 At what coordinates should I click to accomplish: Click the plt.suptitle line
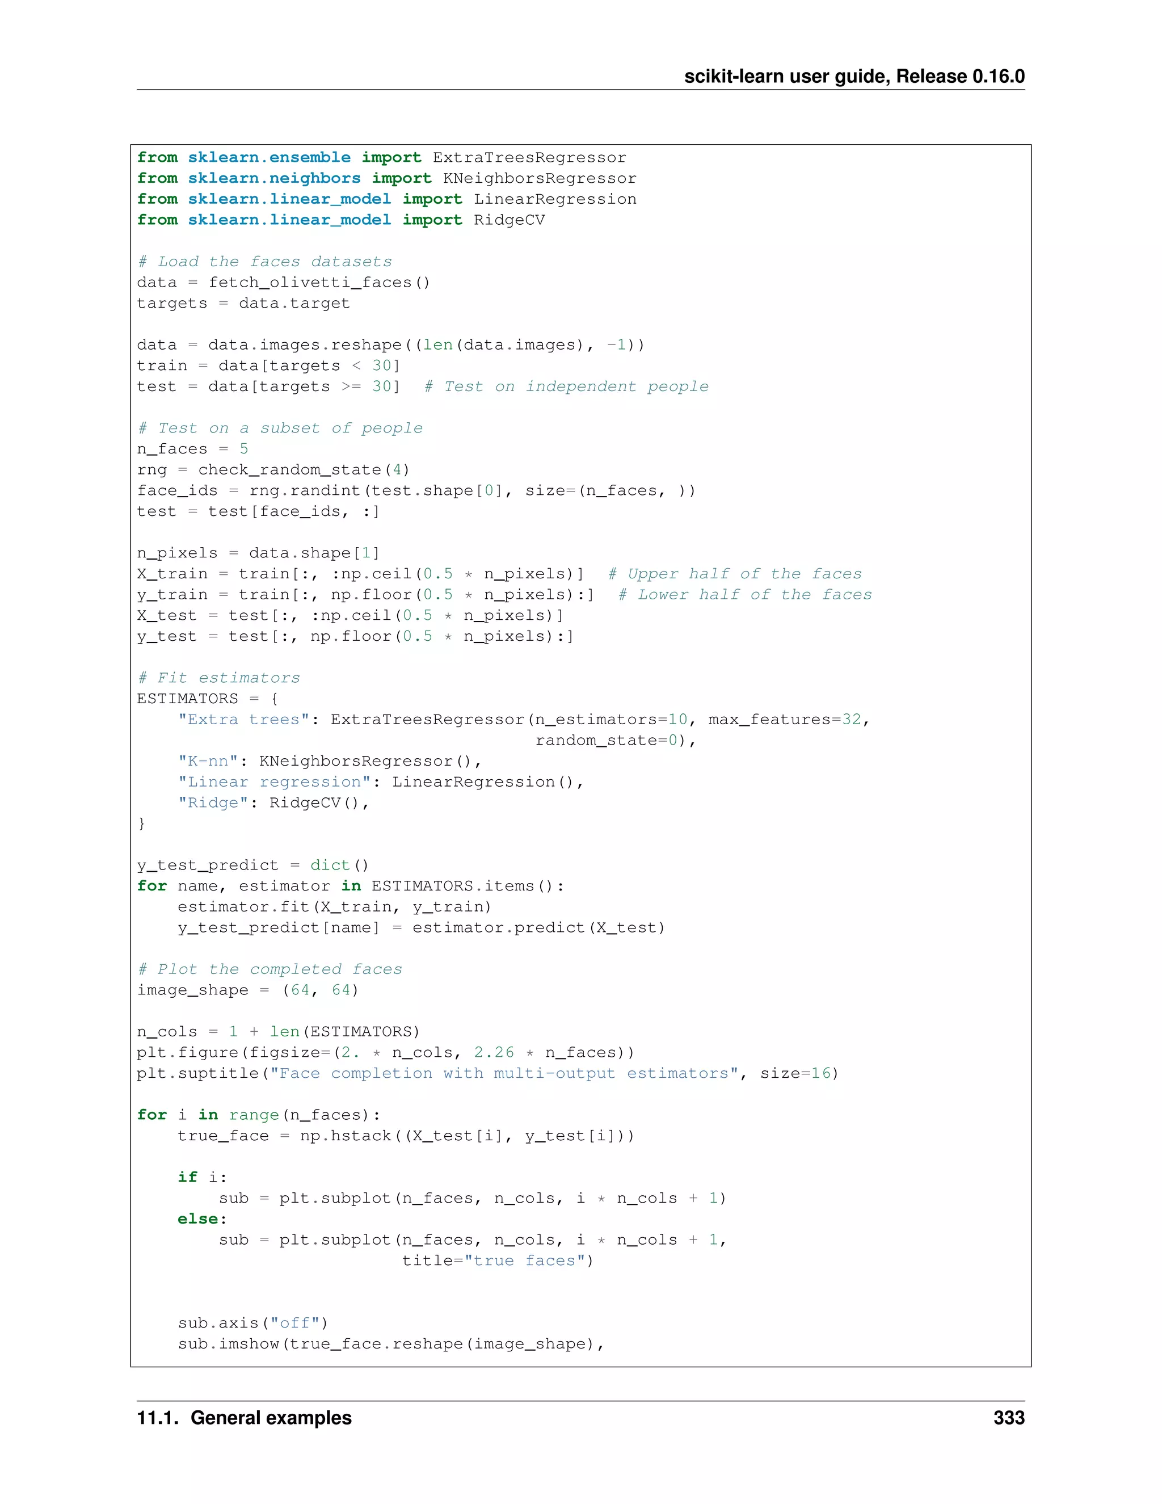(x=488, y=1073)
